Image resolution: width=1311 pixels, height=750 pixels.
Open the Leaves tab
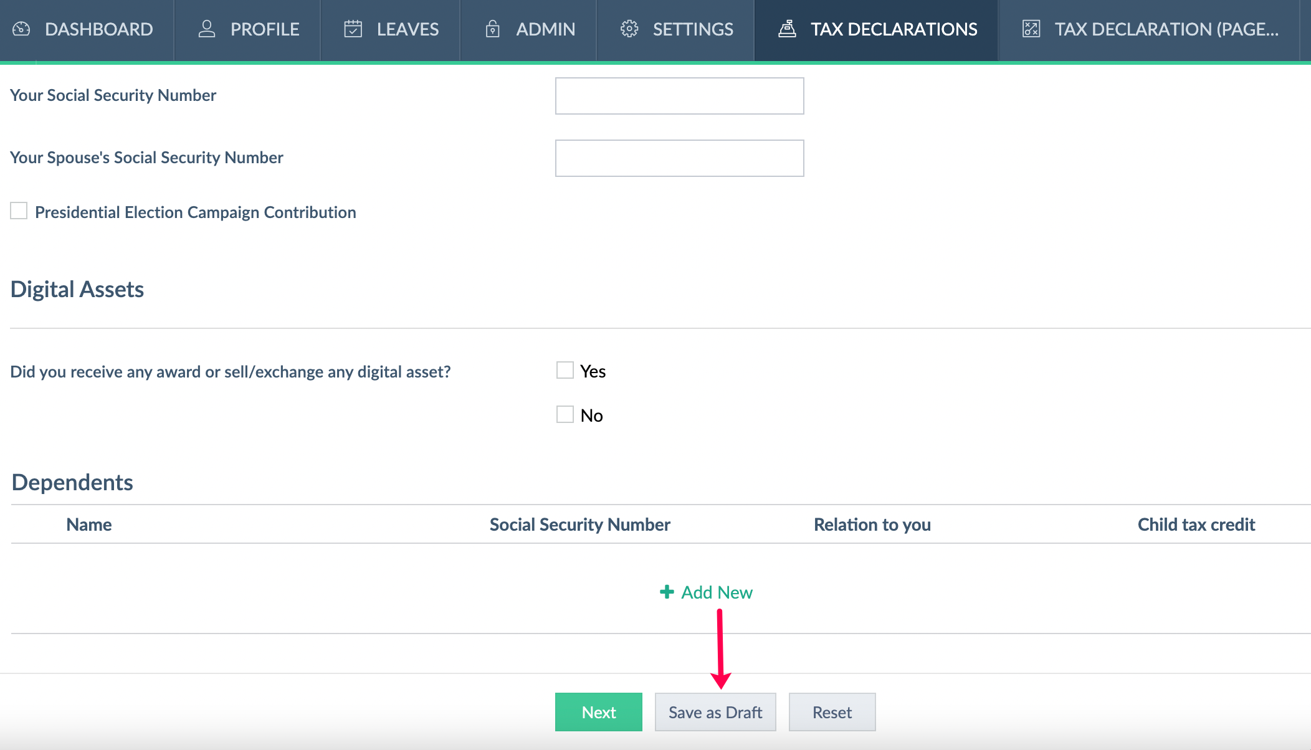click(408, 29)
